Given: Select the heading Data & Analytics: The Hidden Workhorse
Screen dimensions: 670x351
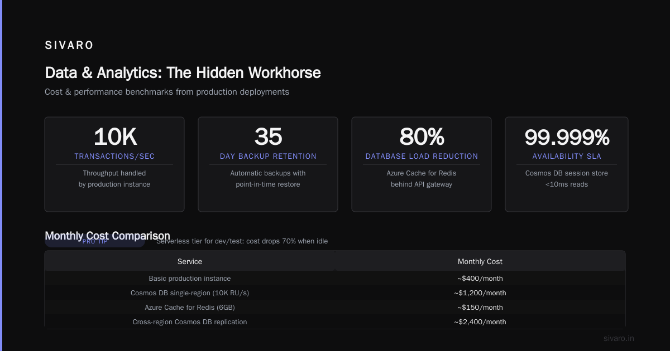Looking at the screenshot, I should click(183, 73).
